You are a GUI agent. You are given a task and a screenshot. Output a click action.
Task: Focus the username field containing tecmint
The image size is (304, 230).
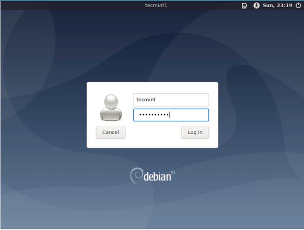(x=171, y=100)
